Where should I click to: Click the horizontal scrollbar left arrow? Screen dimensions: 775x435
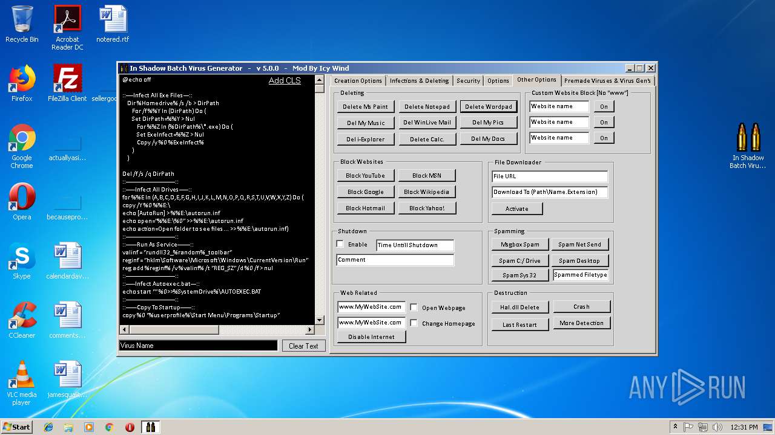[x=124, y=329]
